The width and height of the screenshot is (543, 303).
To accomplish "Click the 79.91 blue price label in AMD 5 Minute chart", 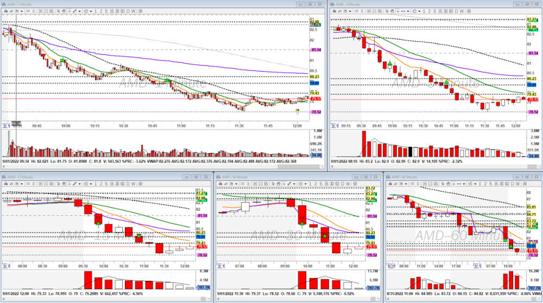I will [532, 85].
